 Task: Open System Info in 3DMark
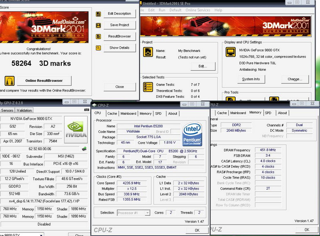(251, 79)
